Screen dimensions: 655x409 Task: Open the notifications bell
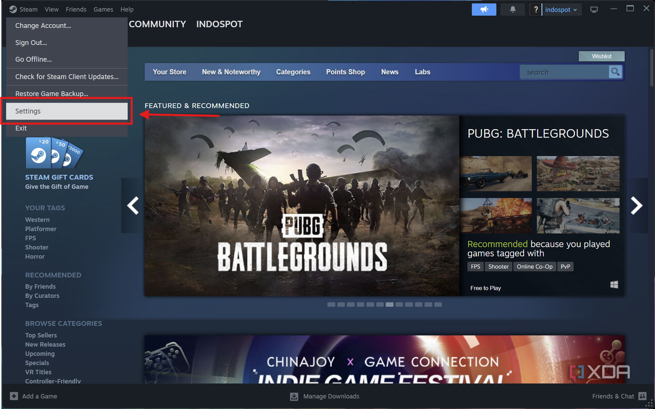click(x=512, y=10)
